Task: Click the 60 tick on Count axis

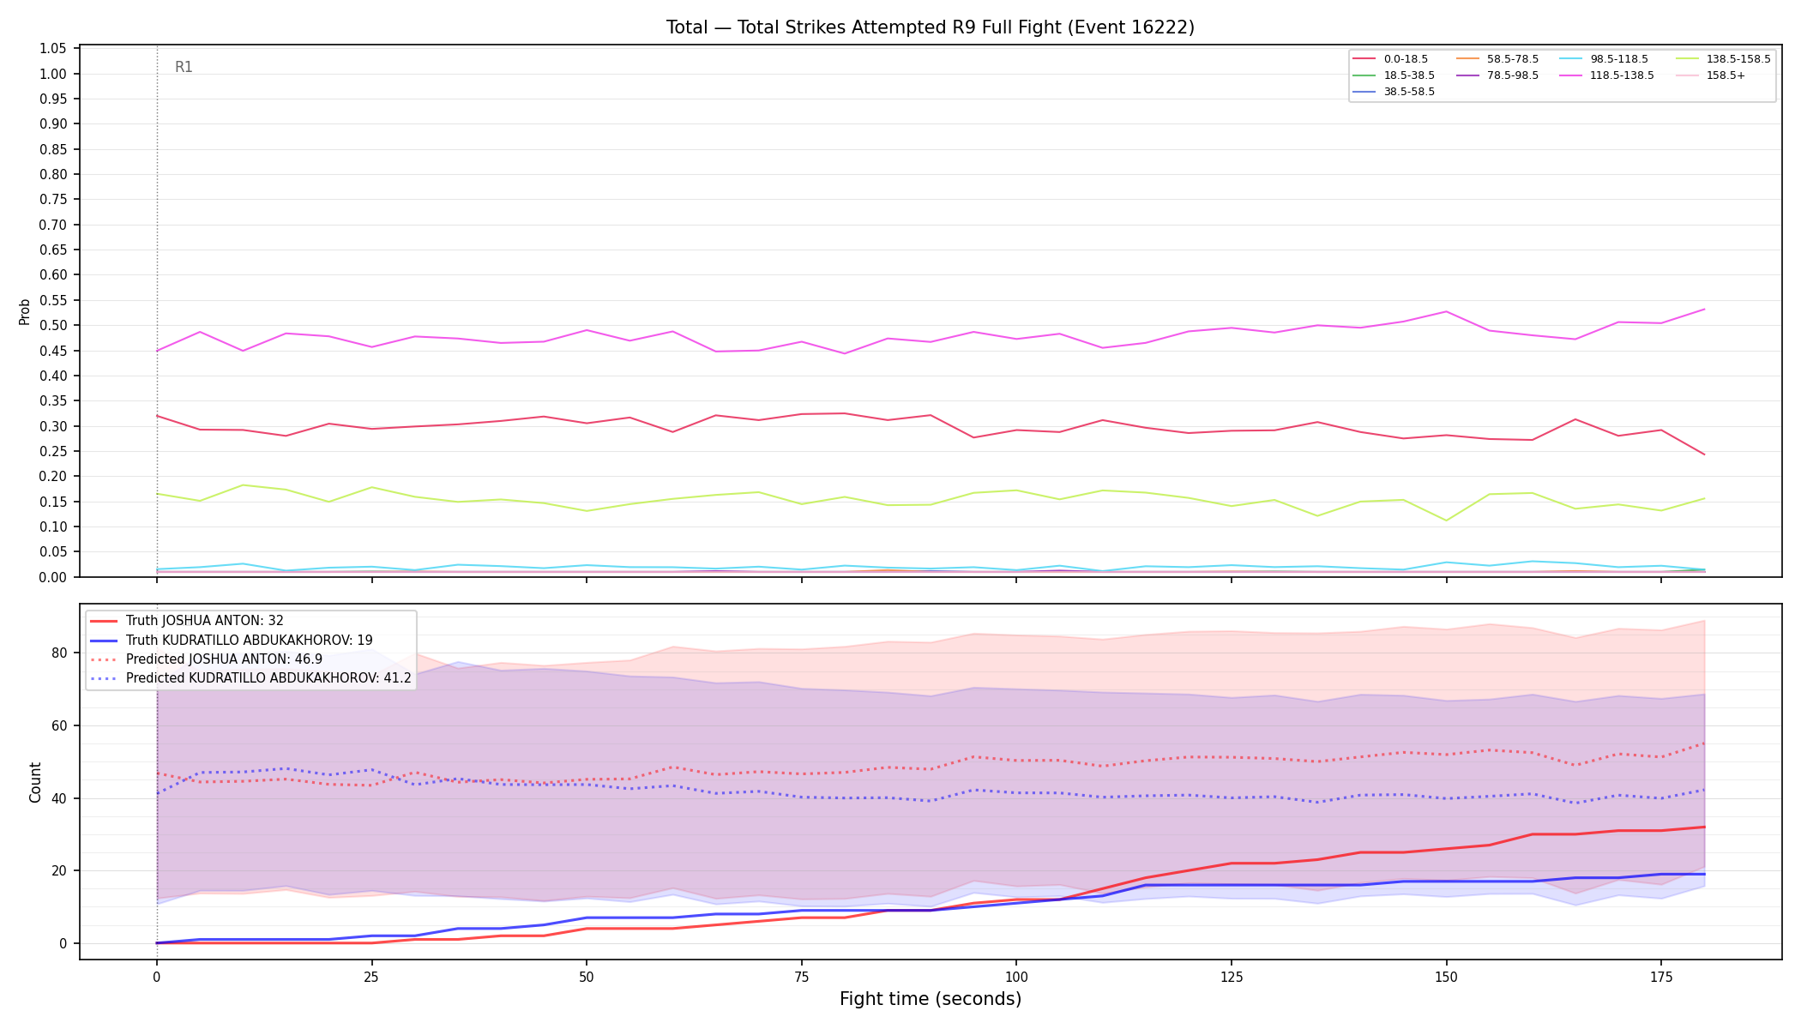Action: point(59,725)
